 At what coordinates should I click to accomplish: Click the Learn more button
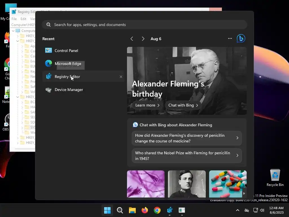147,105
